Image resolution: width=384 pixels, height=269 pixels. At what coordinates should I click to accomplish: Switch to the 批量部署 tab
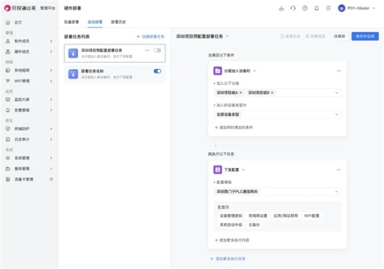[72, 22]
